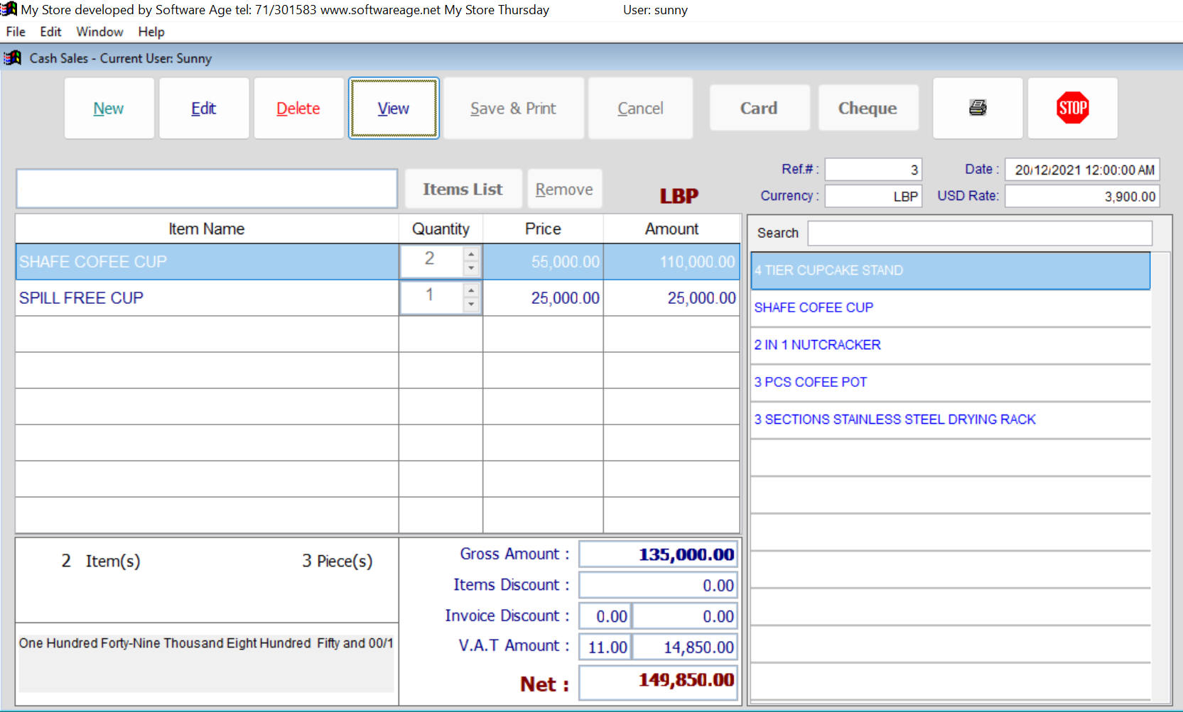1183x712 pixels.
Task: Open the File menu
Action: coord(15,32)
